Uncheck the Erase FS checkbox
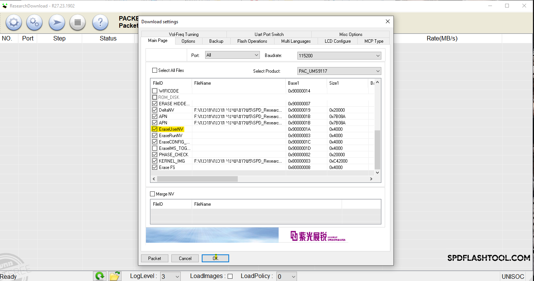534x281 pixels. [154, 167]
